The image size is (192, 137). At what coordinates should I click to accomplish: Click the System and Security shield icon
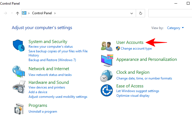click(19, 45)
